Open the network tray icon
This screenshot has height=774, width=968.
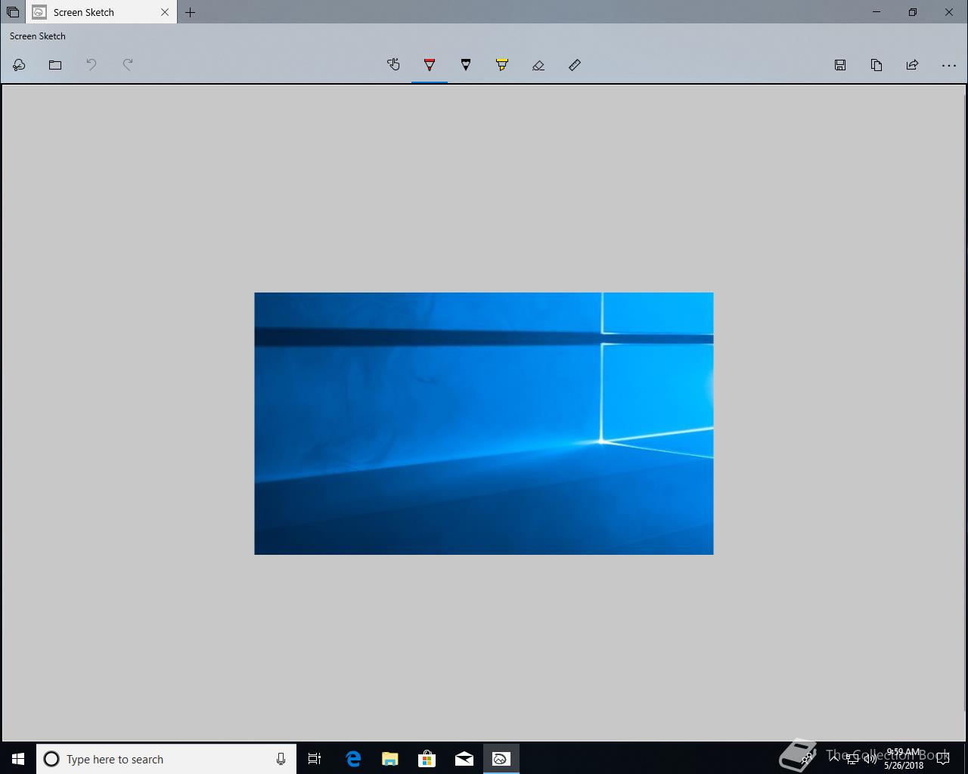coord(852,759)
